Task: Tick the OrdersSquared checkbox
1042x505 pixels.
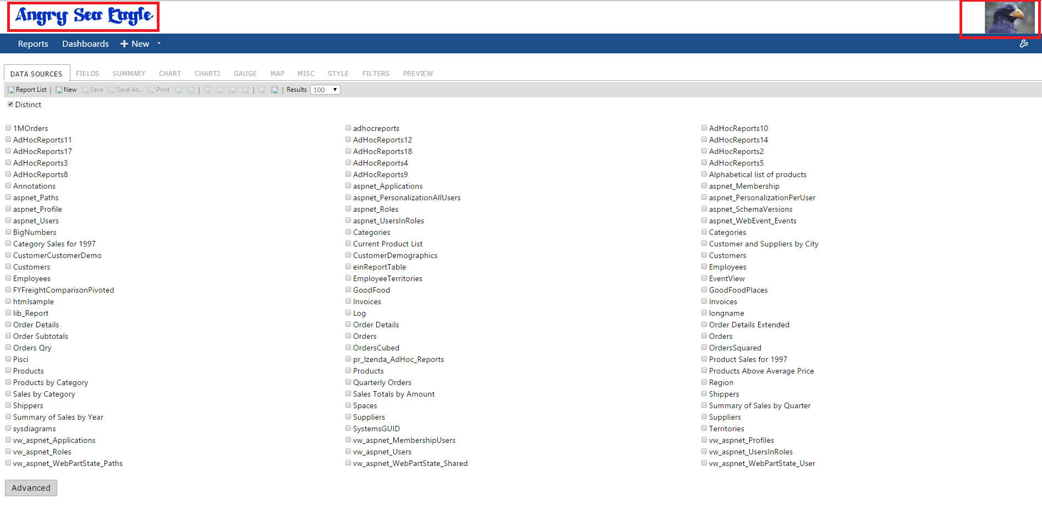Action: click(704, 347)
